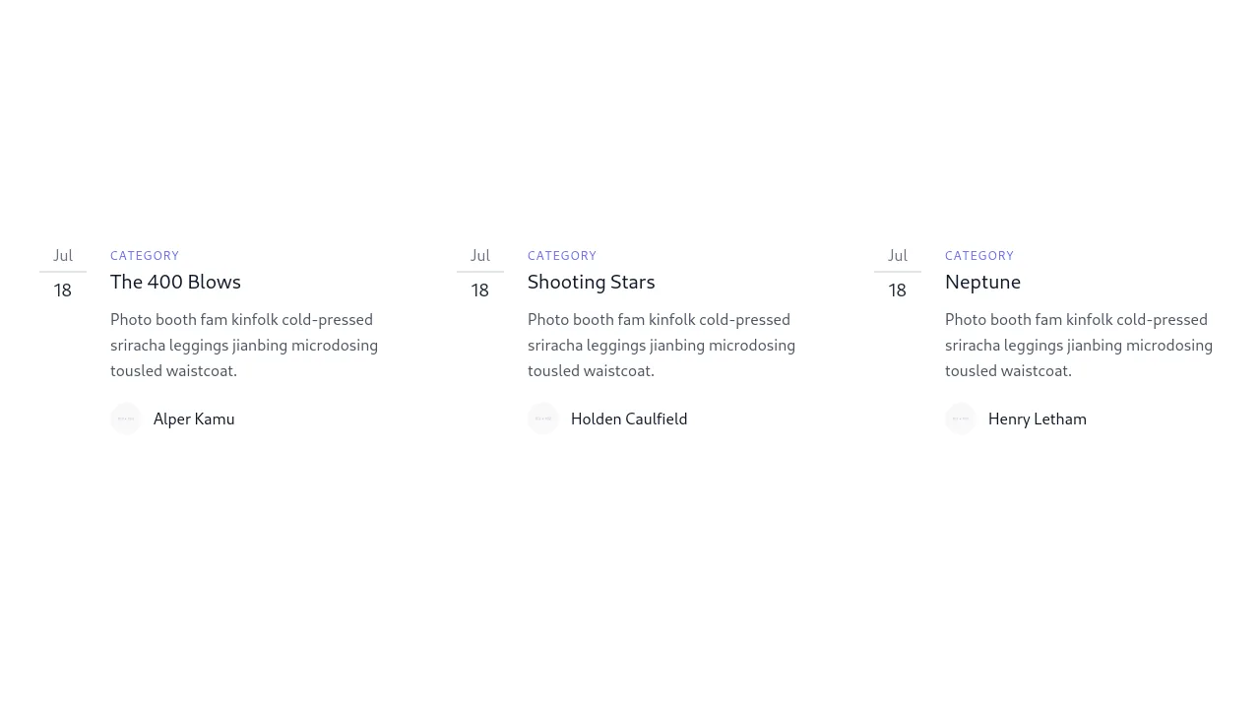Click the day 18 beside Shooting Stars
The height and width of the screenshot is (709, 1260).
pyautogui.click(x=480, y=290)
